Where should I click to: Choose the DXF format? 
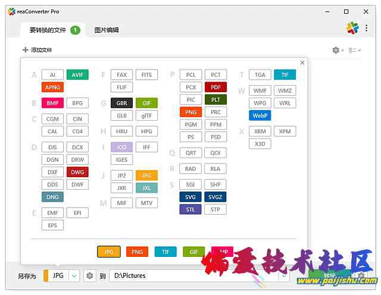point(52,172)
